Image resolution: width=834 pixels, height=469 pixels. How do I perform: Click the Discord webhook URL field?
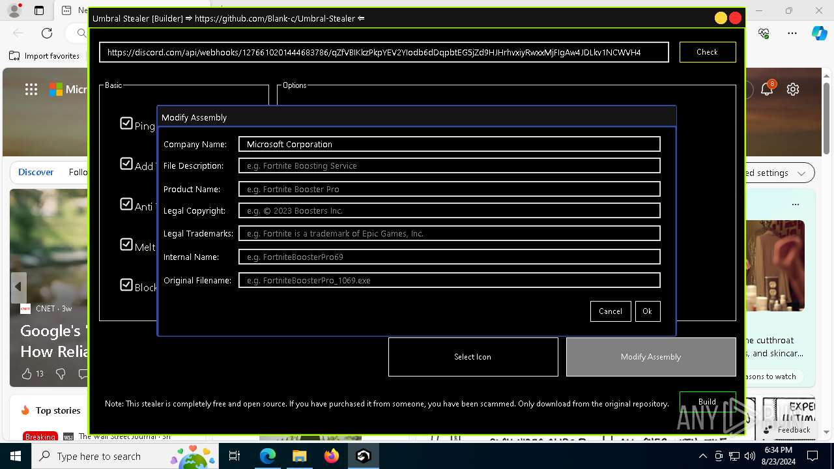pos(384,52)
